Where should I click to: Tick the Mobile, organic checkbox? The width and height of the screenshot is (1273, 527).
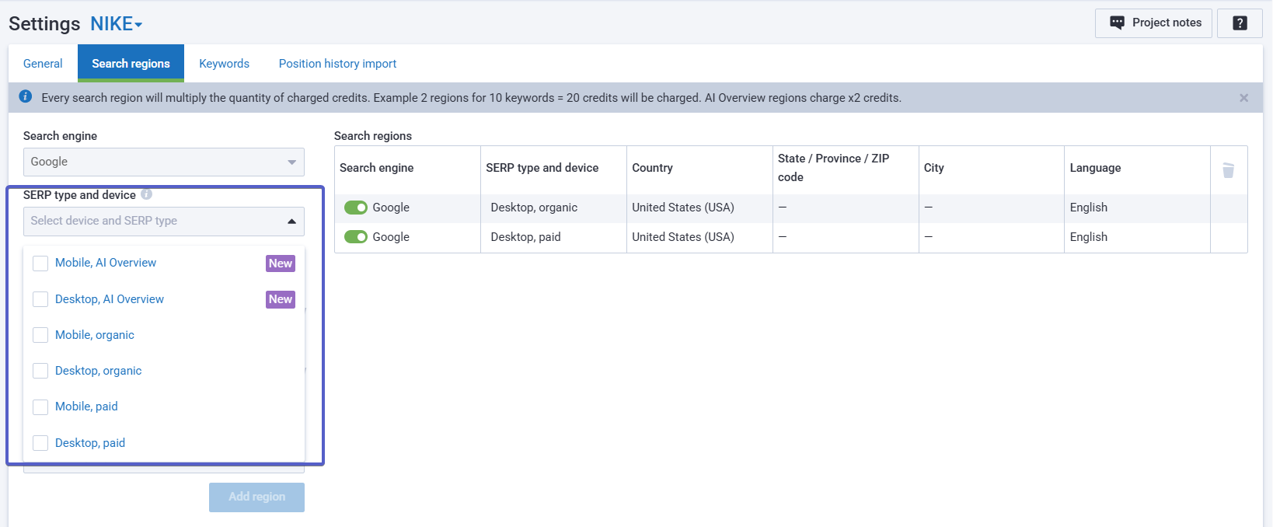[x=40, y=335]
